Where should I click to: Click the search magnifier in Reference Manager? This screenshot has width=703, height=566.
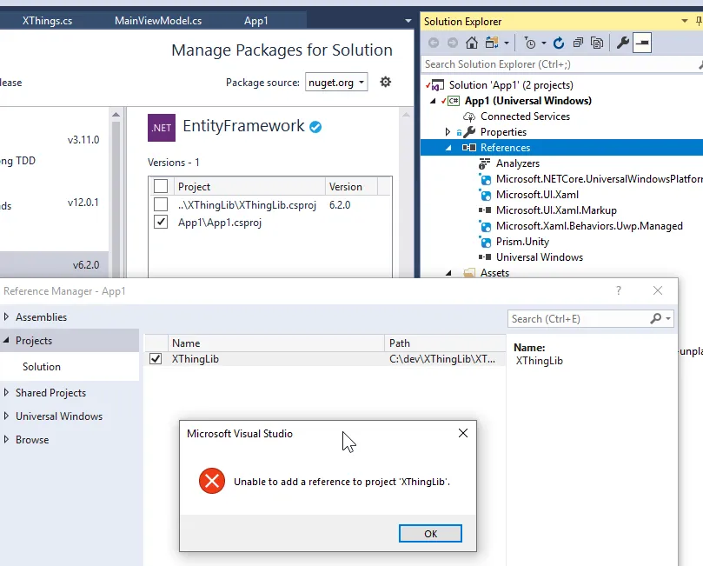point(655,318)
